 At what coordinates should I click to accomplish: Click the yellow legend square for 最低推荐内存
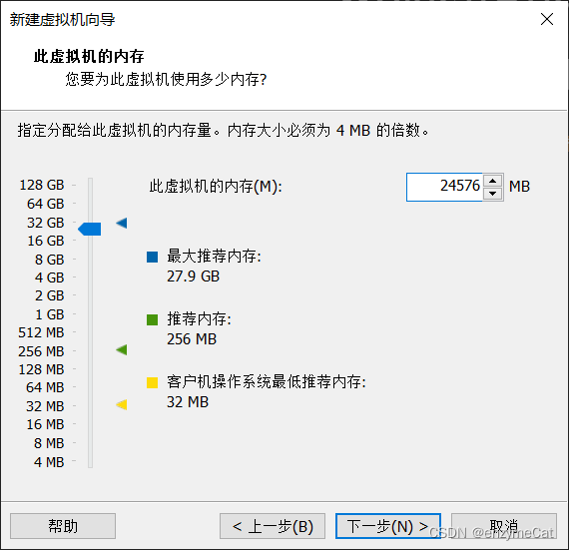(x=152, y=382)
